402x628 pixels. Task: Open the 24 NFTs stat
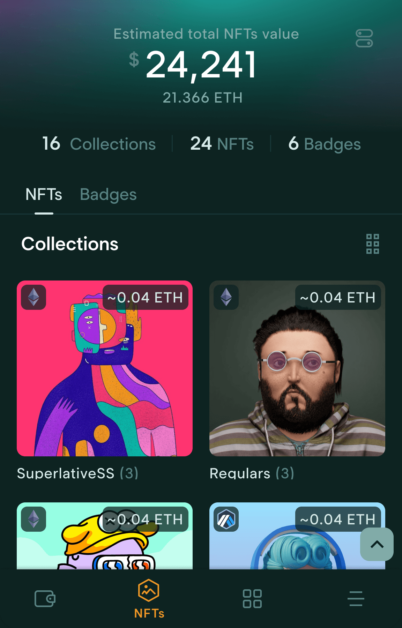222,144
